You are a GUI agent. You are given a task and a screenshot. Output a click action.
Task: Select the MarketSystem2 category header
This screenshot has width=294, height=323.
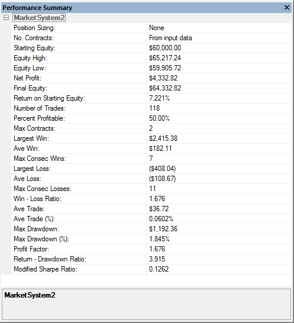(39, 18)
